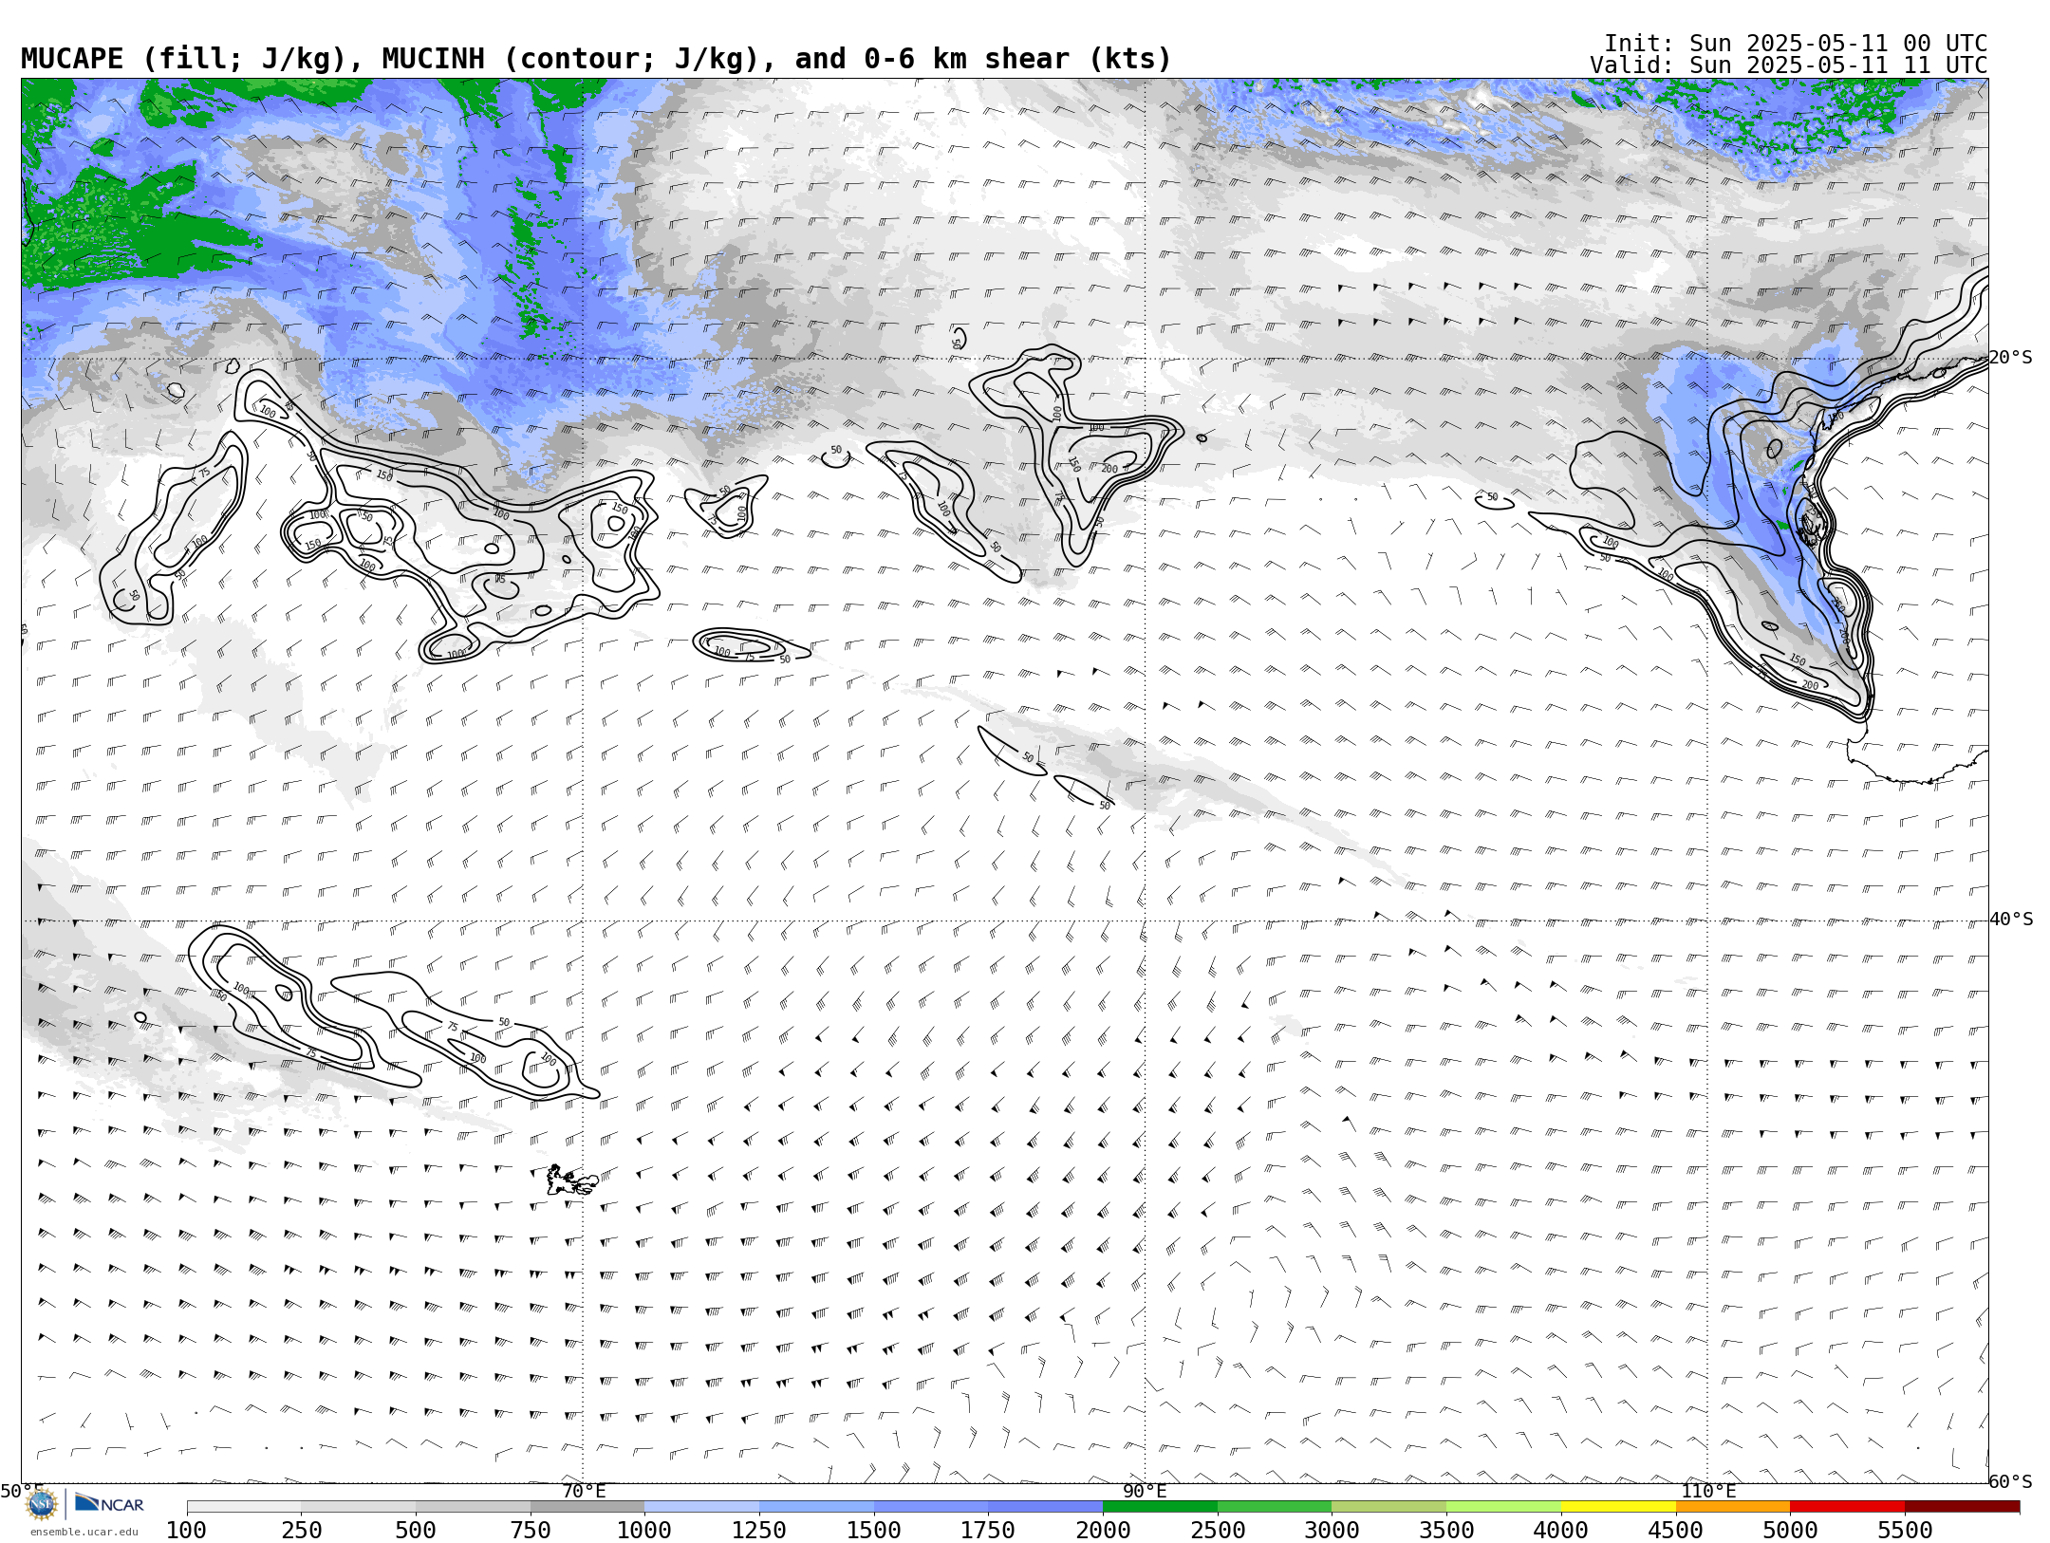
Task: Pick the lime segment between 3500 and 4000
Action: pyautogui.click(x=1504, y=1507)
